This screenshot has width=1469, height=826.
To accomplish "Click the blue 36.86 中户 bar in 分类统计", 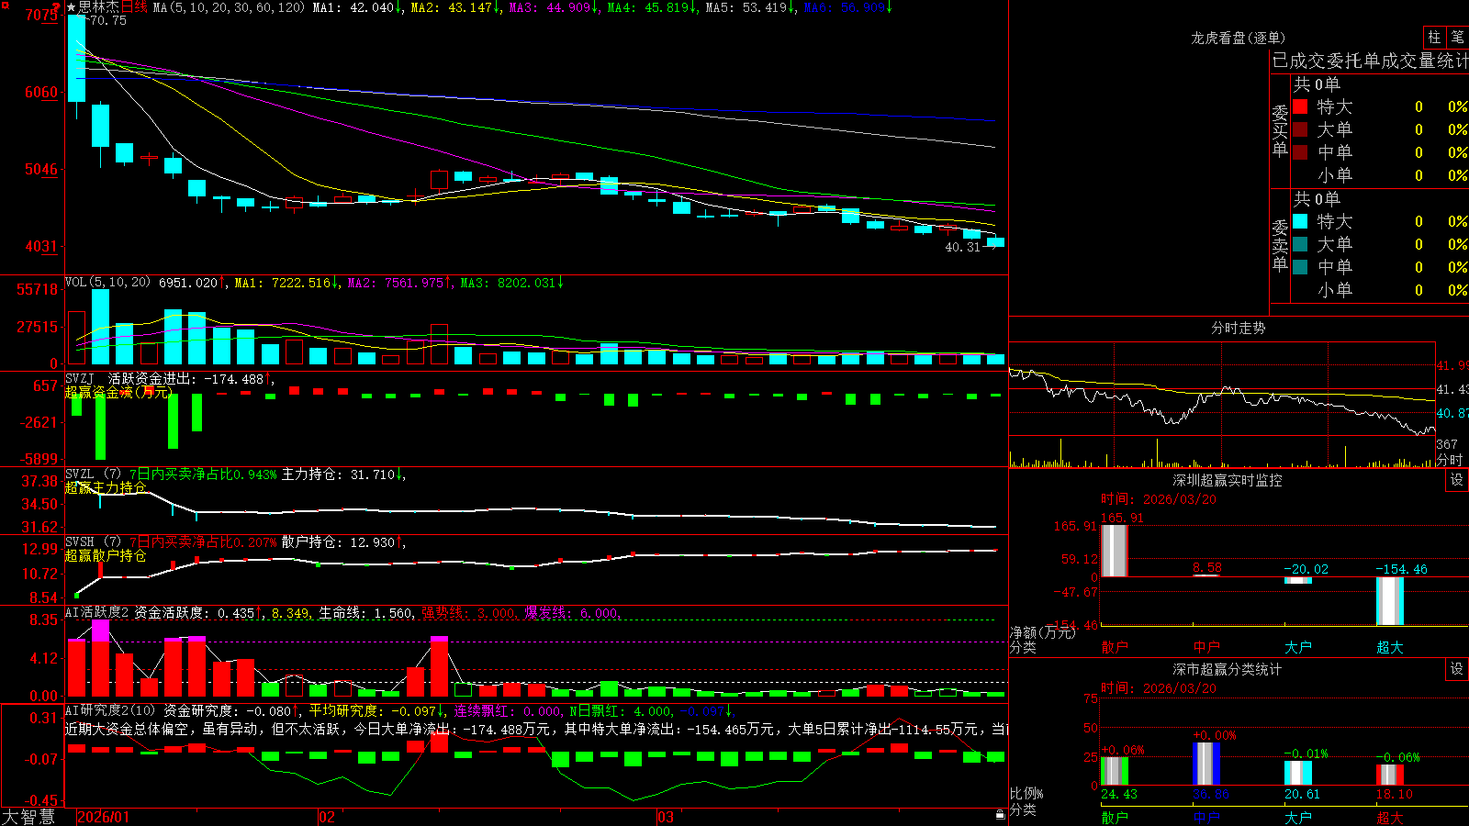I will click(x=1206, y=764).
